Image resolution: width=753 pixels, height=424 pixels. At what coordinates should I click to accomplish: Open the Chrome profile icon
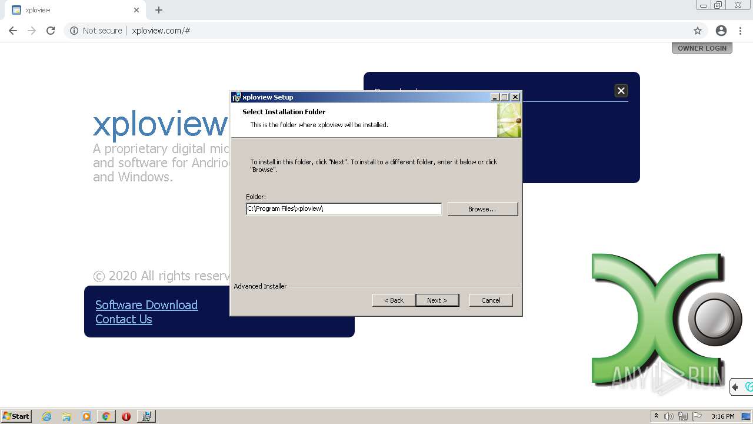[x=721, y=31]
